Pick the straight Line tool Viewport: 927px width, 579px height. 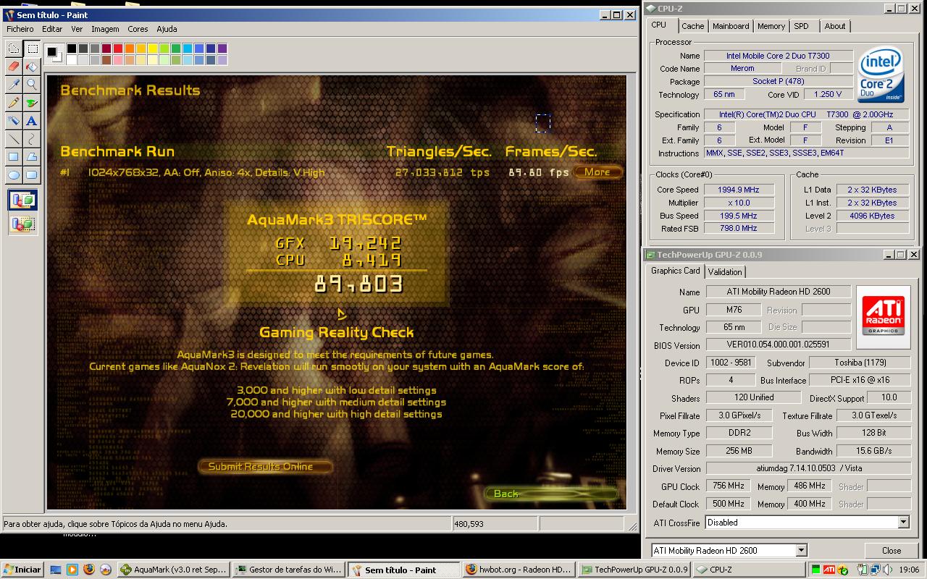[x=14, y=139]
